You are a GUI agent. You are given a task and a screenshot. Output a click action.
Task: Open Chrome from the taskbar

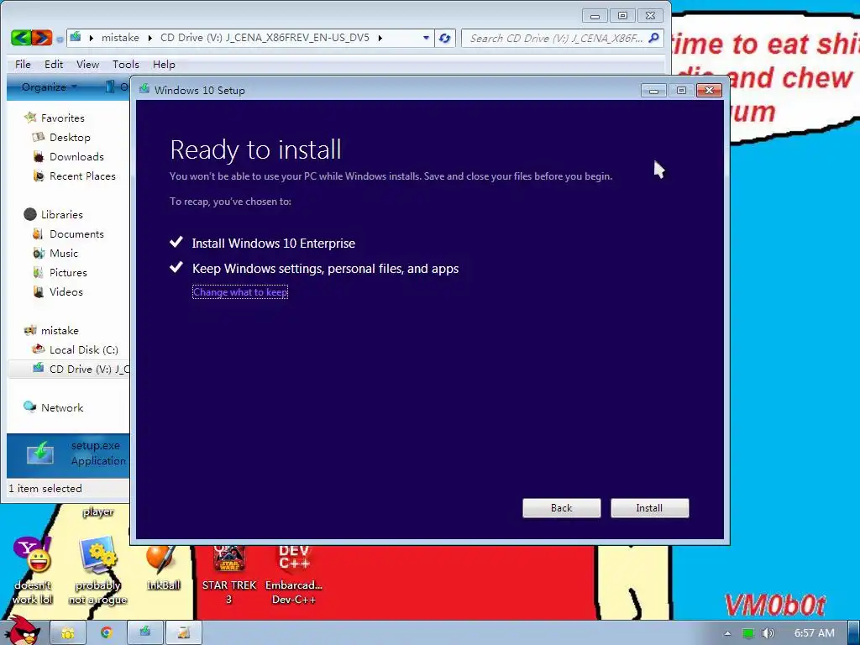[x=106, y=632]
